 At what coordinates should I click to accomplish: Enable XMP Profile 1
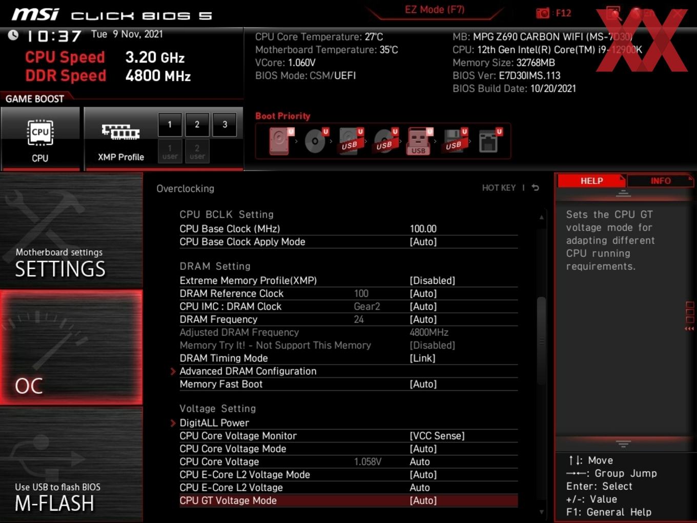coord(170,124)
